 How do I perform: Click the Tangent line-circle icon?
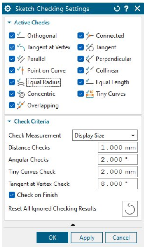tap(90, 47)
